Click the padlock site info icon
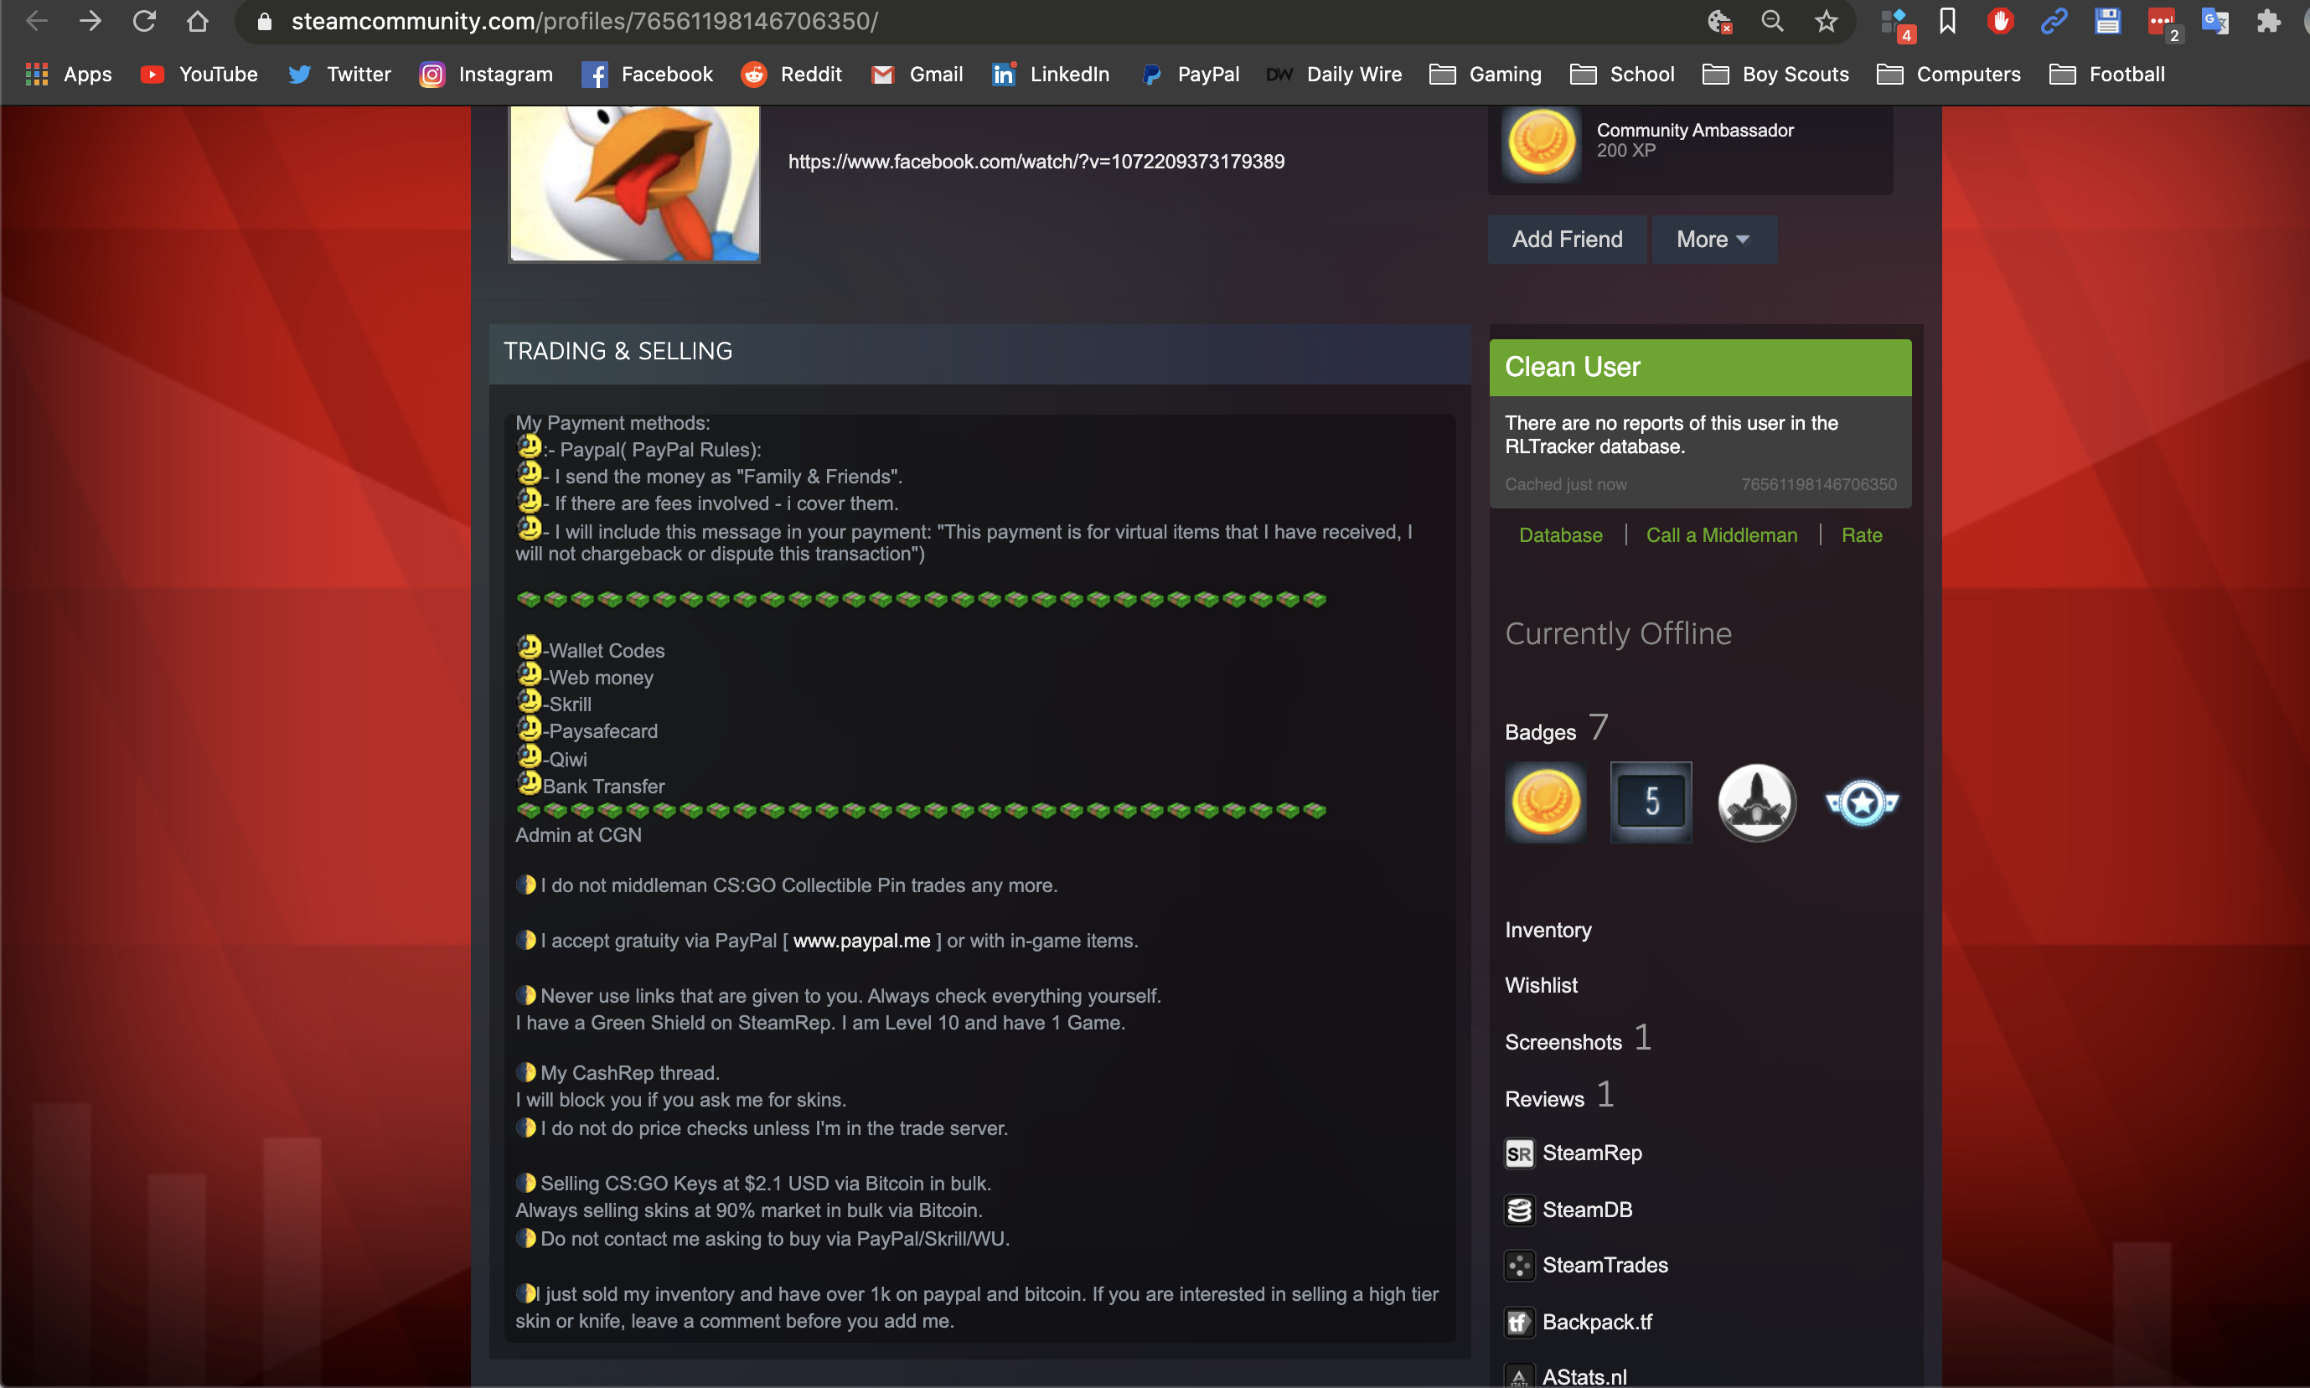The width and height of the screenshot is (2310, 1388). (x=264, y=22)
